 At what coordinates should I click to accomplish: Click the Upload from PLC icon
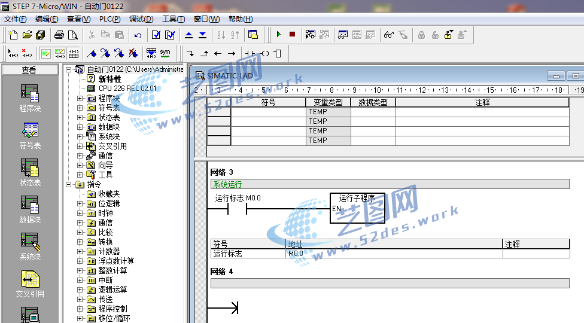coord(189,35)
